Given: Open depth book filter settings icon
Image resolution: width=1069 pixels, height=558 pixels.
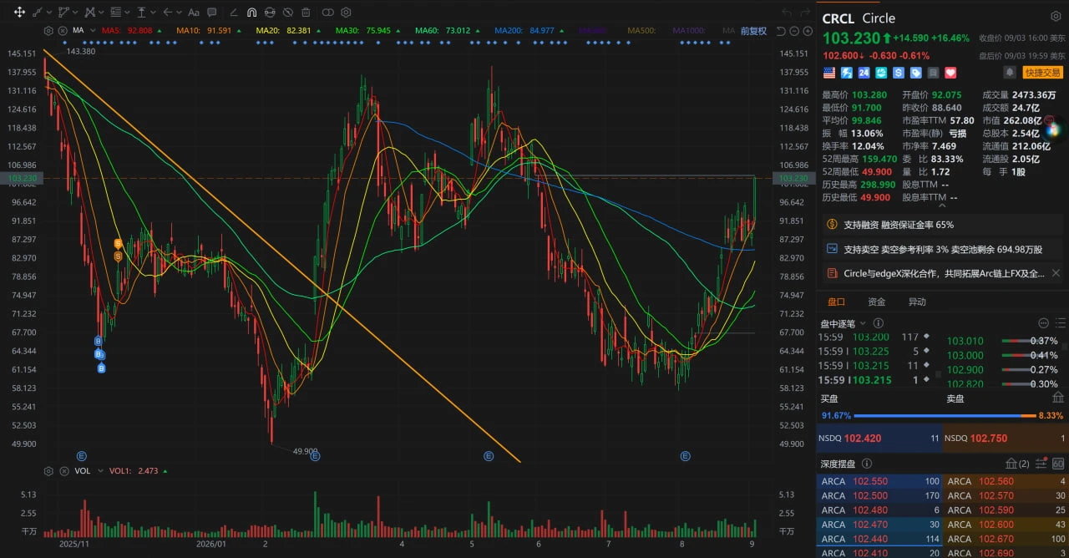Looking at the screenshot, I should click(x=1041, y=464).
